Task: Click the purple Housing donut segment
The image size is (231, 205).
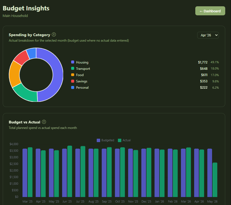Action: [58, 75]
